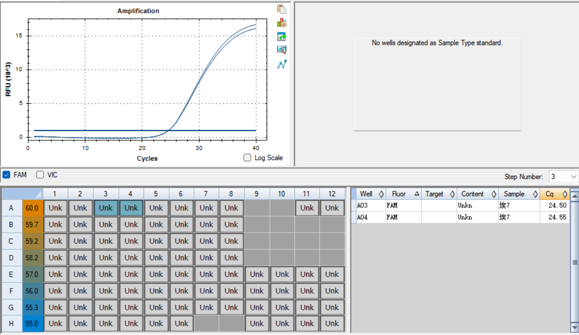Click the results table vertical scrollbar thumb
The height and width of the screenshot is (335, 579).
(575, 262)
